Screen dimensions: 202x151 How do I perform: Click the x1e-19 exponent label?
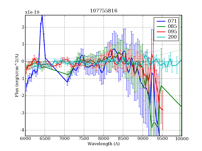[32, 12]
